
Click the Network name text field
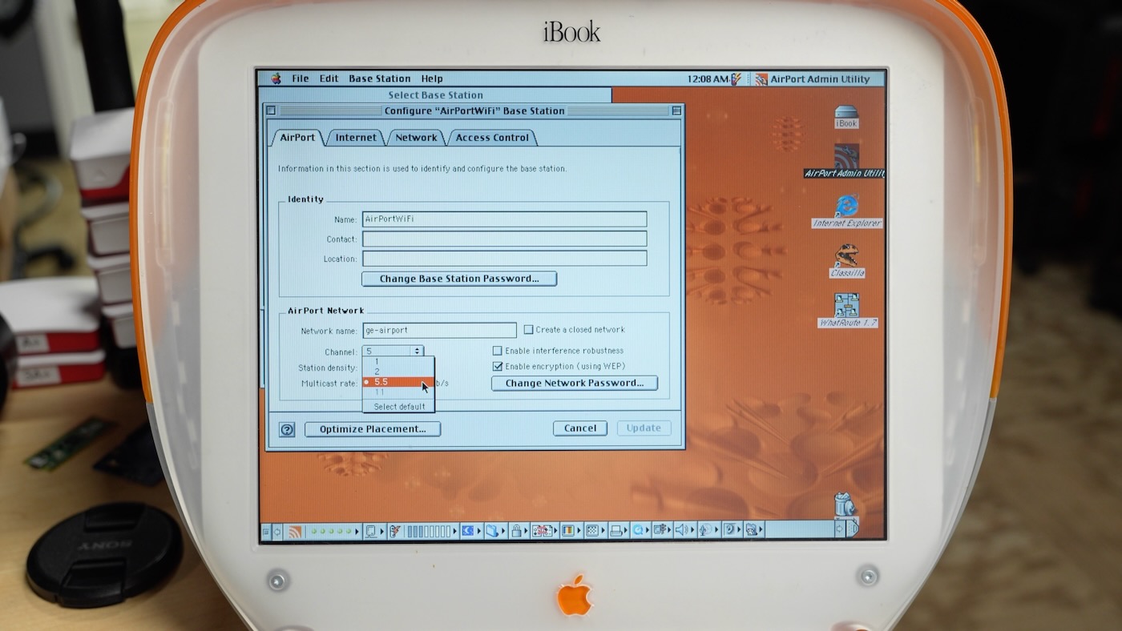[439, 330]
